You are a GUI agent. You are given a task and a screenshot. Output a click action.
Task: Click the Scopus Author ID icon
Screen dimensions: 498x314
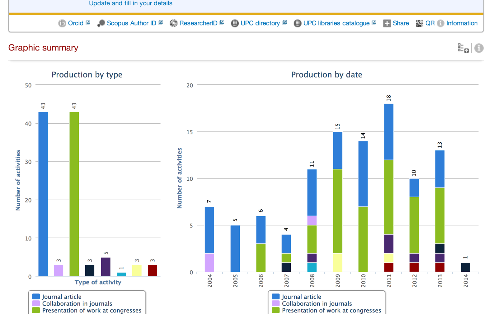(101, 23)
